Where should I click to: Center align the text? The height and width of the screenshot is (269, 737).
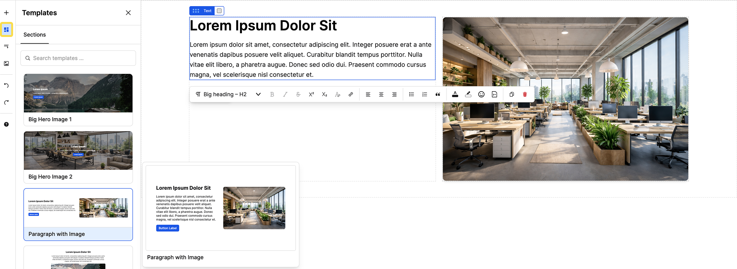pyautogui.click(x=381, y=94)
